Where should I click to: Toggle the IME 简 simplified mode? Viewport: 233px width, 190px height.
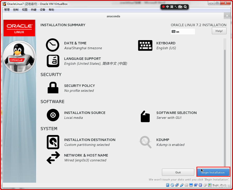[x=172, y=7]
